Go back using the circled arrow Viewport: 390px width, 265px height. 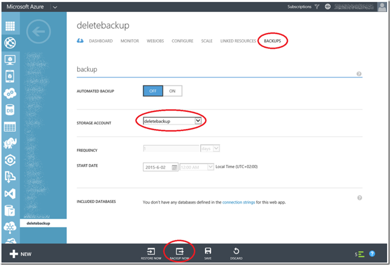[39, 32]
